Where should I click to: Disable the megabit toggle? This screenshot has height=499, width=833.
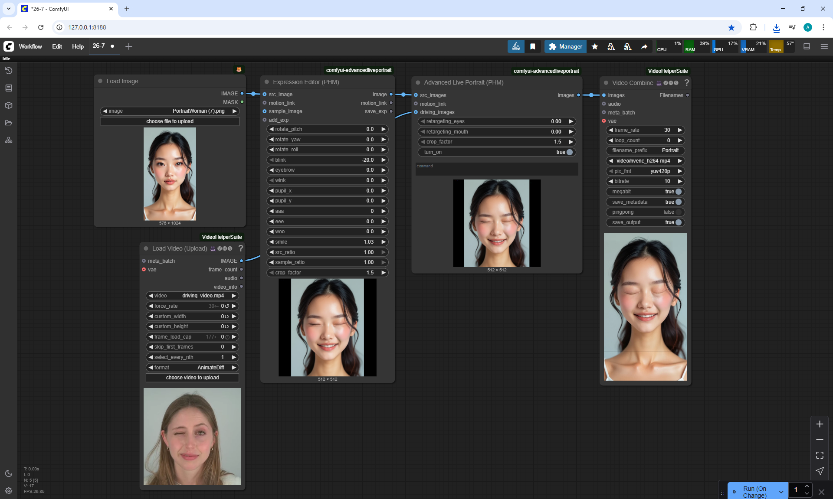click(x=678, y=192)
